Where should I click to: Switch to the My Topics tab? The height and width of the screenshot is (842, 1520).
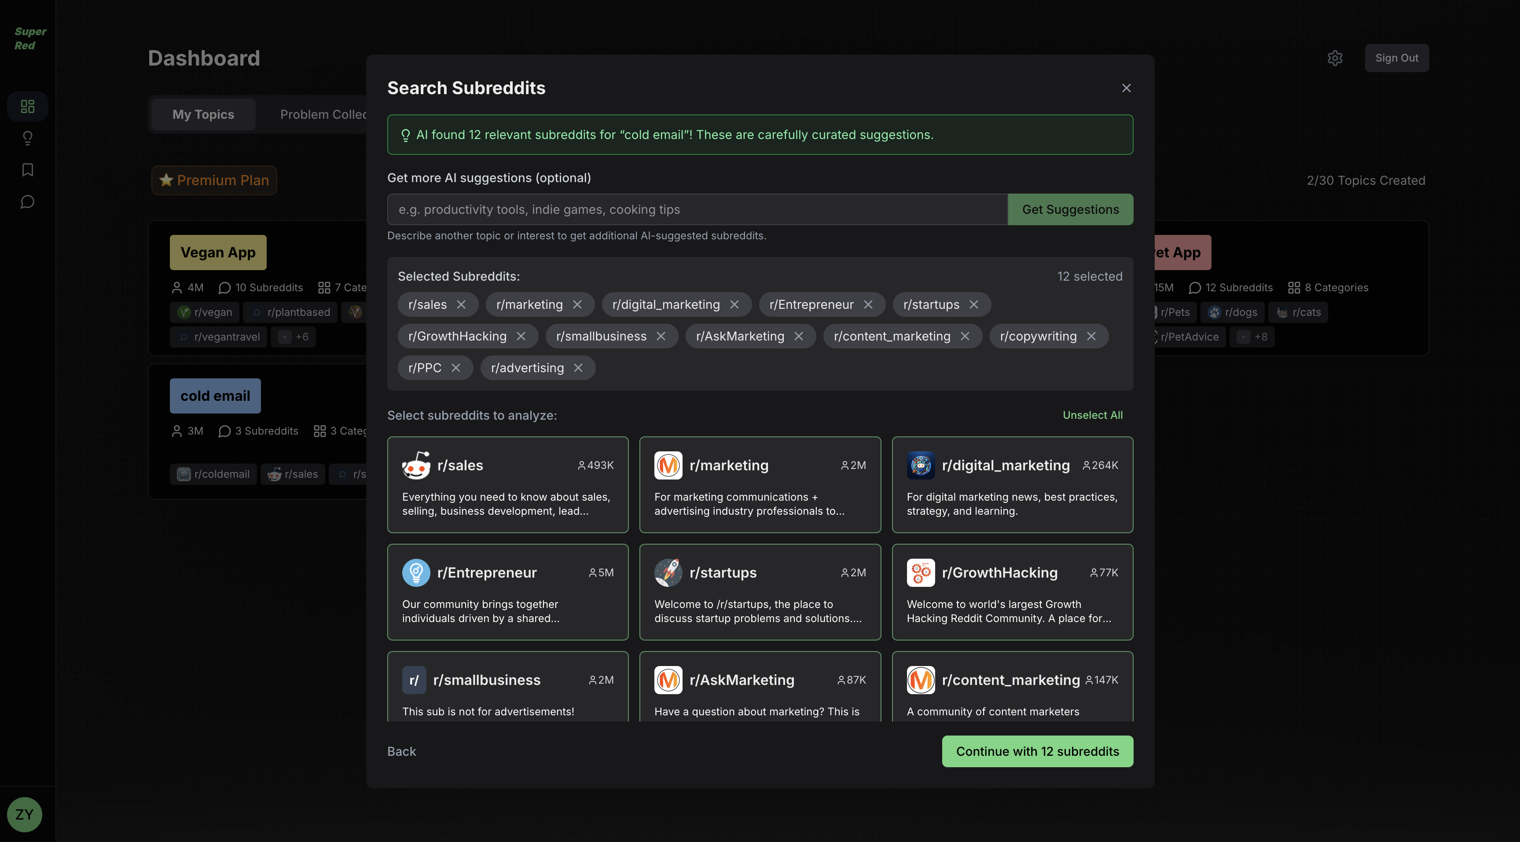(x=203, y=114)
